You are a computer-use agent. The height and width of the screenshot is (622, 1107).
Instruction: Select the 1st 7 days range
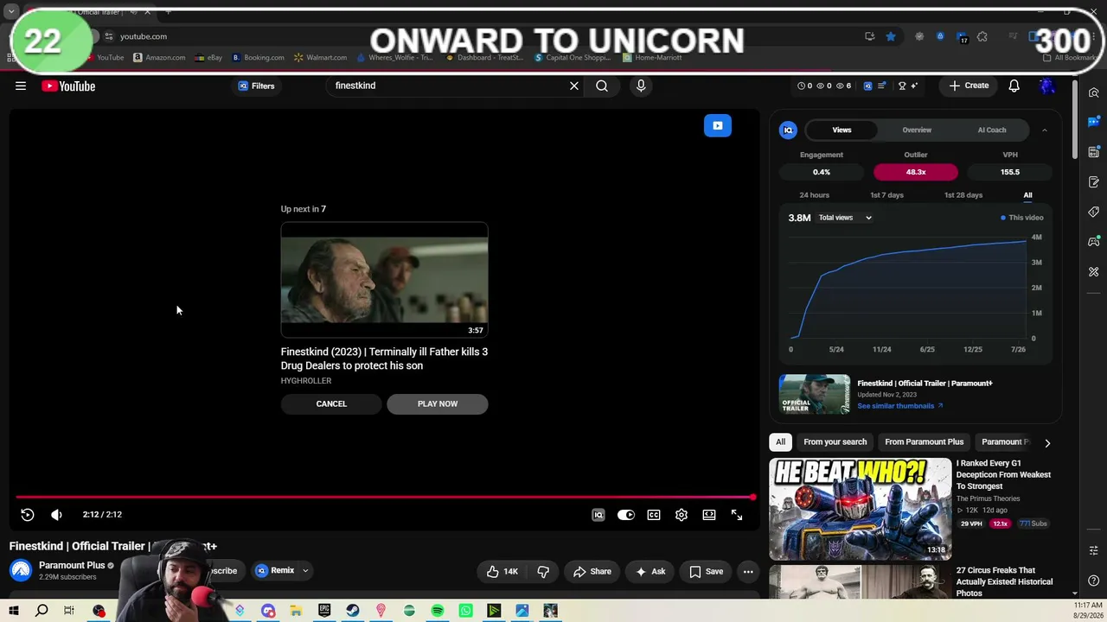(x=886, y=195)
